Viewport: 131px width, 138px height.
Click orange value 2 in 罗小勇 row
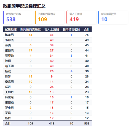tap(31, 108)
